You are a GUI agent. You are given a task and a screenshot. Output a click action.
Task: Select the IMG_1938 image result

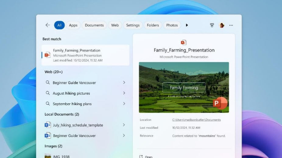click(x=61, y=156)
